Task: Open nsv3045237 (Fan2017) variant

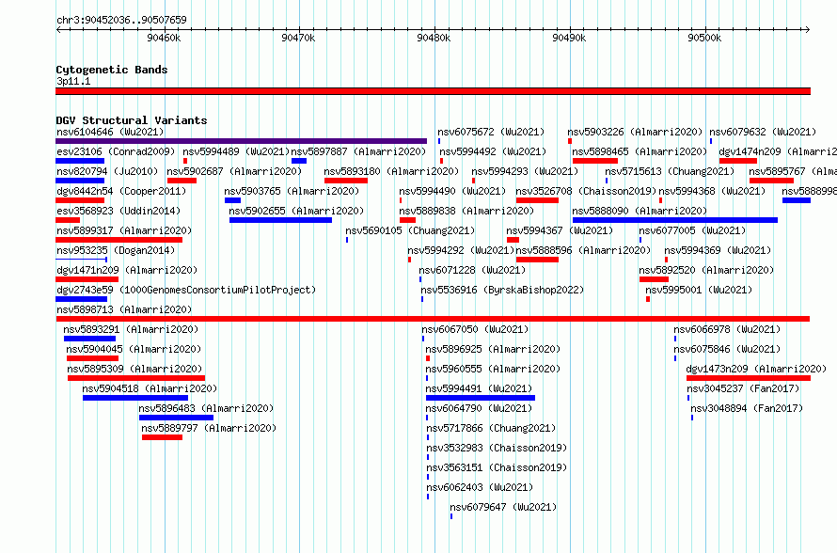Action: 743,388
